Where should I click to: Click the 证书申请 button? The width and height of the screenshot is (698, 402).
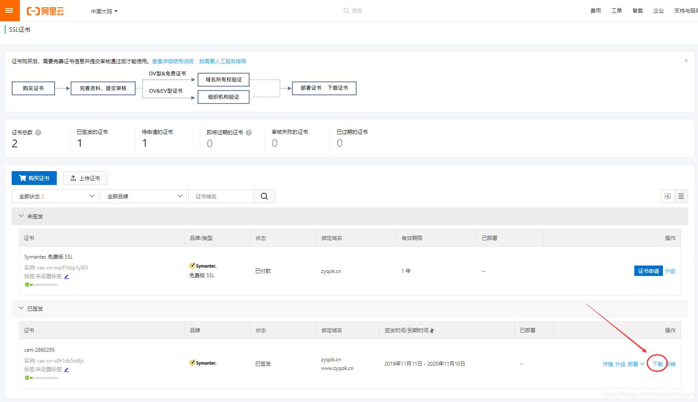[649, 271]
